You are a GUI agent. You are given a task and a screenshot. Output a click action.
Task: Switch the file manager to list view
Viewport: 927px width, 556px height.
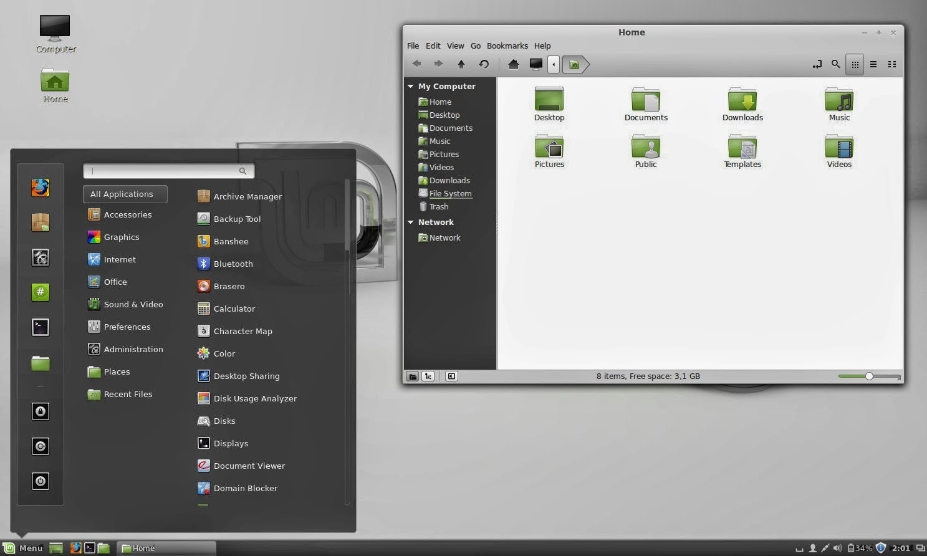(x=873, y=64)
